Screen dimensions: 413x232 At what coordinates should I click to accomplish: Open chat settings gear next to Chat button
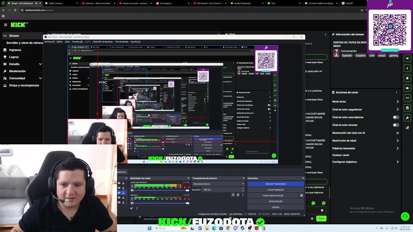point(312,218)
